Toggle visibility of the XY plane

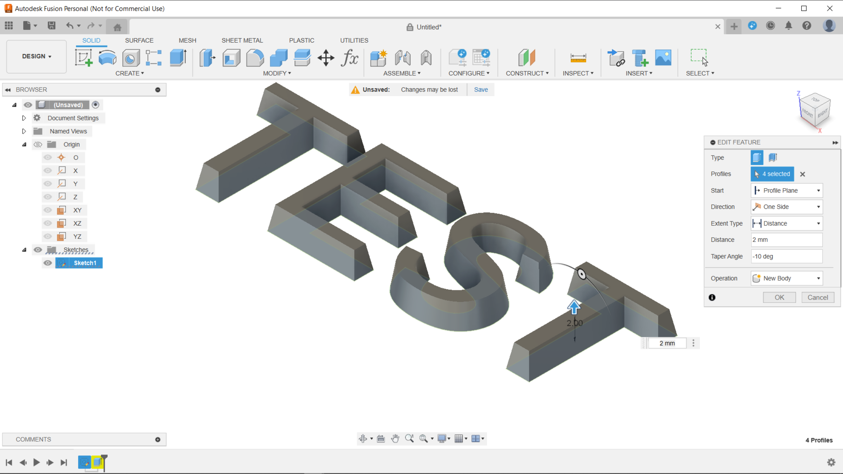48,210
